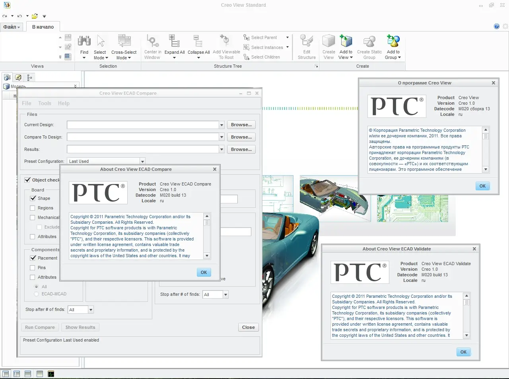Open the Results path dropdown arrow
Image resolution: width=509 pixels, height=379 pixels.
click(x=222, y=149)
